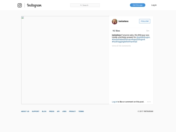Open the #hashtaggingbetterthanthad hashtag
This screenshot has height=132, width=176.
point(125,42)
